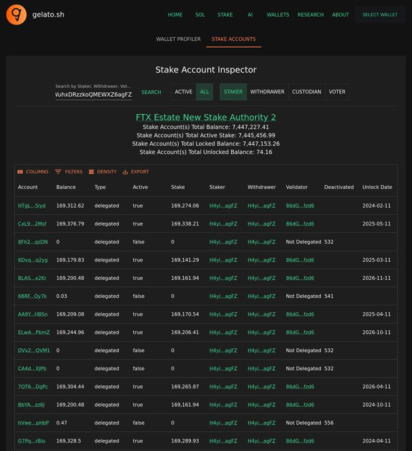Image resolution: width=412 pixels, height=451 pixels.
Task: Open validator 86dG...fzd6 in 7QT6...DgPc row
Action: coord(299,387)
